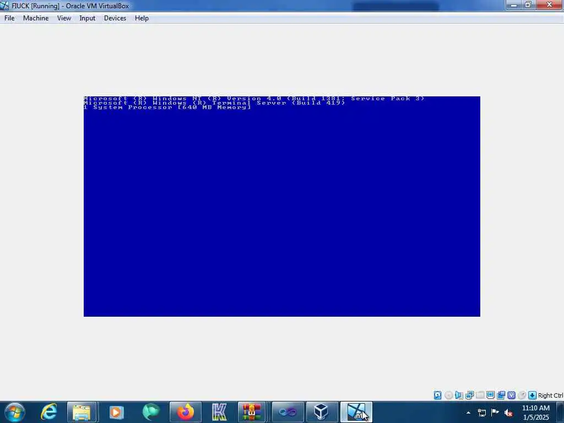
Task: Click the greyed mouse integration indicator
Action: 522,395
